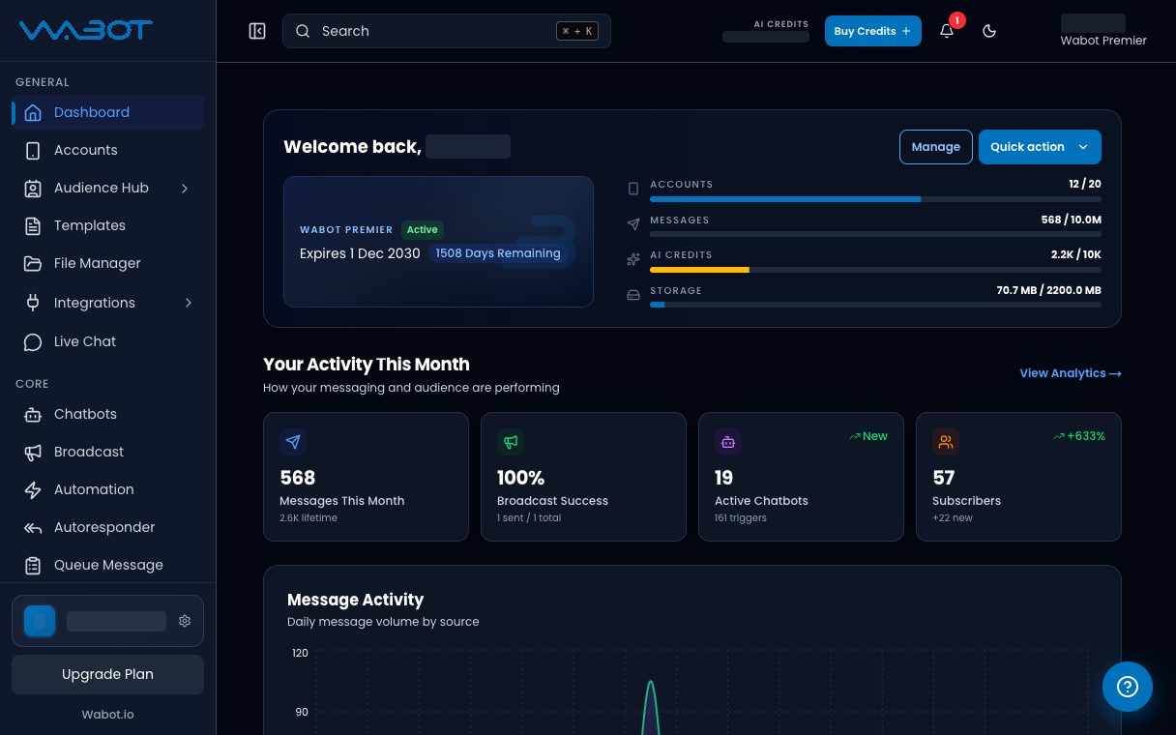Viewport: 1176px width, 735px height.
Task: Open the Wabot.io footer link
Action: click(107, 715)
